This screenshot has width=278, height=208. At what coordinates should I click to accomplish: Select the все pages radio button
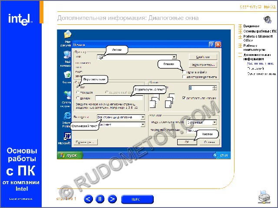point(78,87)
